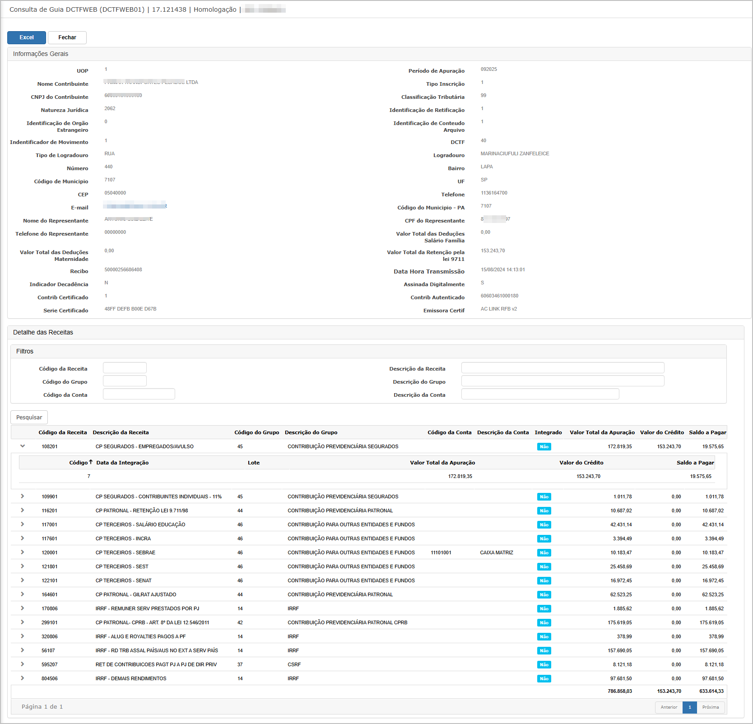This screenshot has width=753, height=724.
Task: Focus the Descrição do Grupo input
Action: (x=562, y=381)
